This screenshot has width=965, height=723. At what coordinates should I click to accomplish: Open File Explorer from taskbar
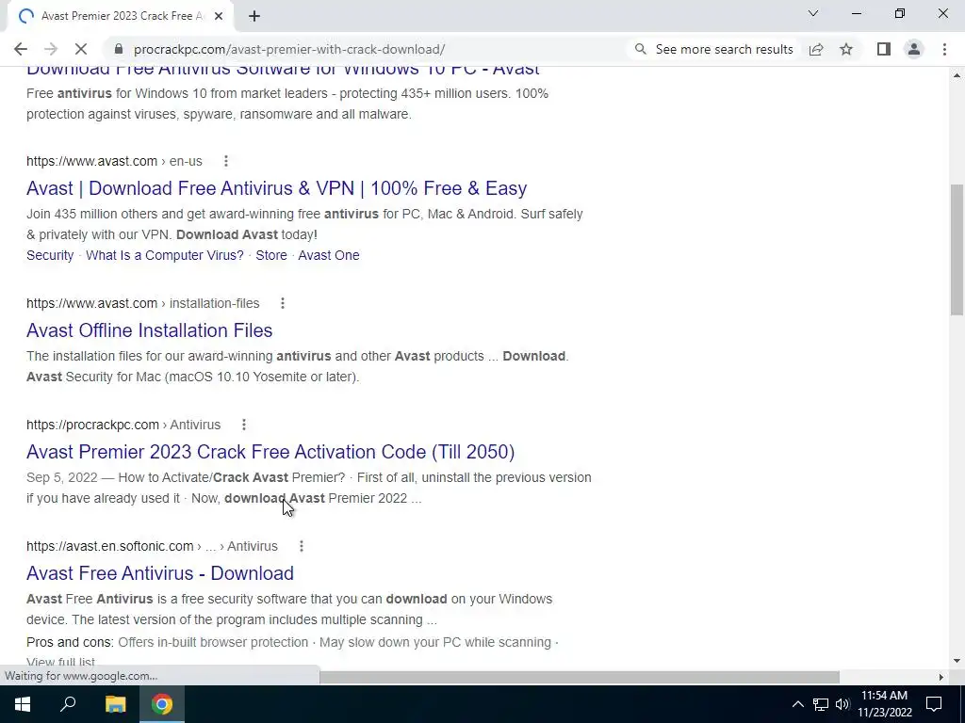[115, 704]
